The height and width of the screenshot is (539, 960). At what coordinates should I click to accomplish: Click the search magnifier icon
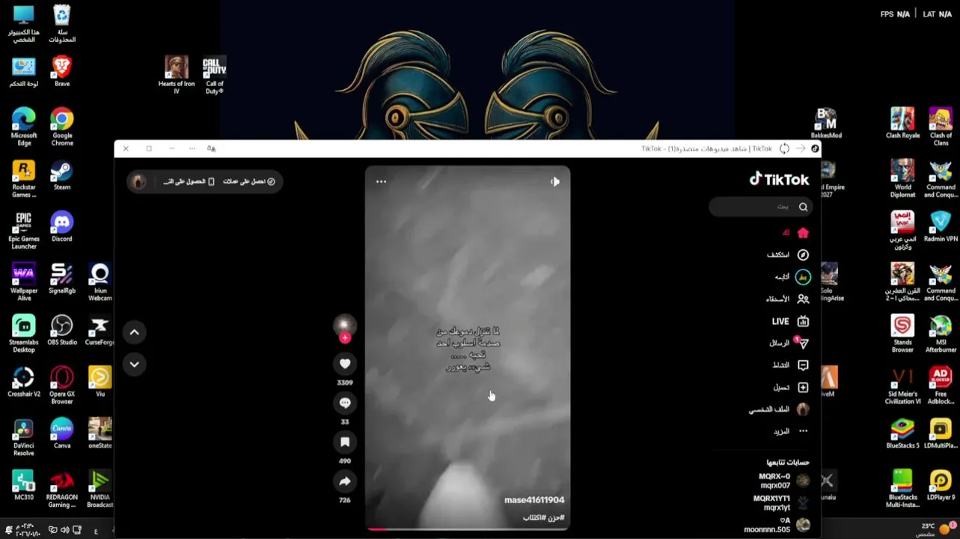click(803, 207)
